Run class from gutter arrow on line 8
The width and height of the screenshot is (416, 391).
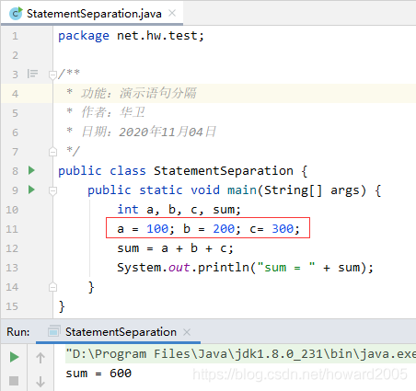tap(31, 170)
